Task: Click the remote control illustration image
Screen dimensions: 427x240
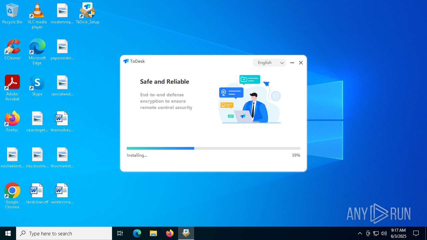Action: click(x=250, y=99)
